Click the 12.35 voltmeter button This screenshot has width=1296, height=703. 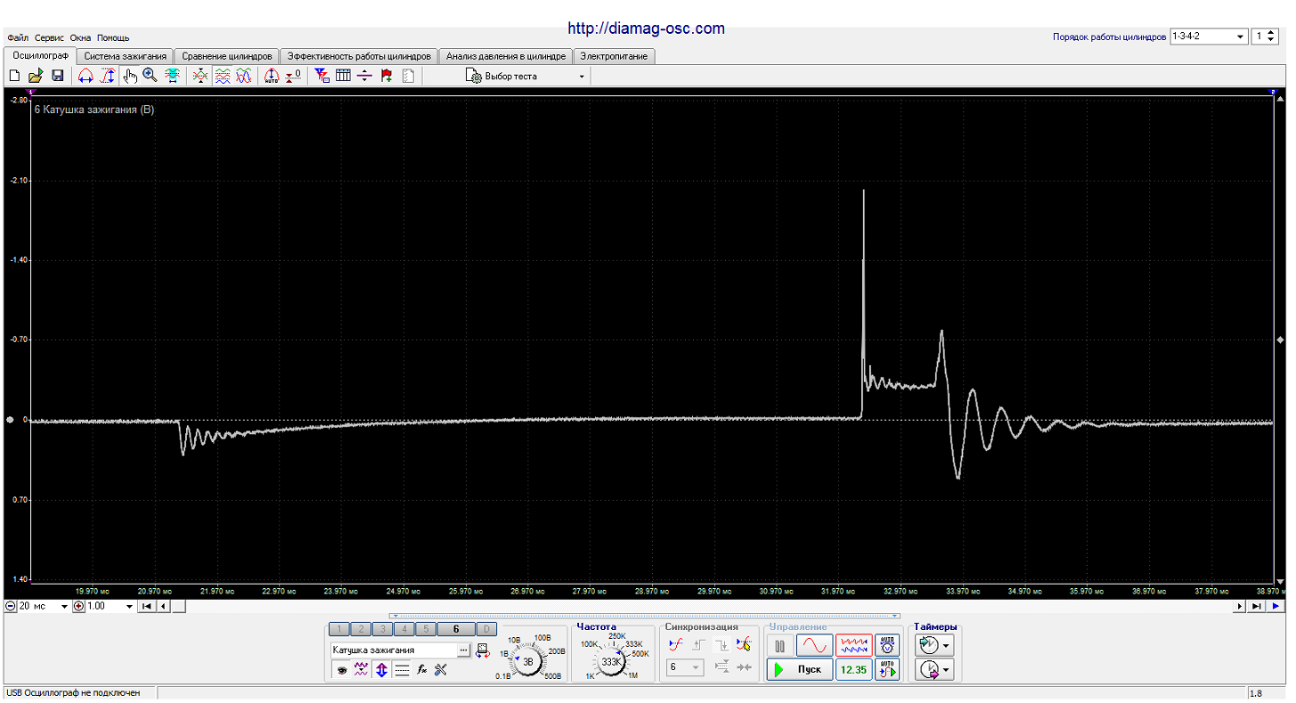853,669
